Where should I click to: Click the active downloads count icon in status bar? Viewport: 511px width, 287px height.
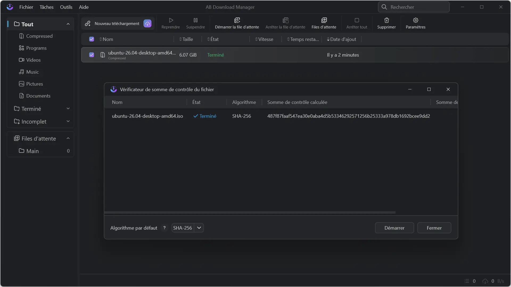pos(467,281)
